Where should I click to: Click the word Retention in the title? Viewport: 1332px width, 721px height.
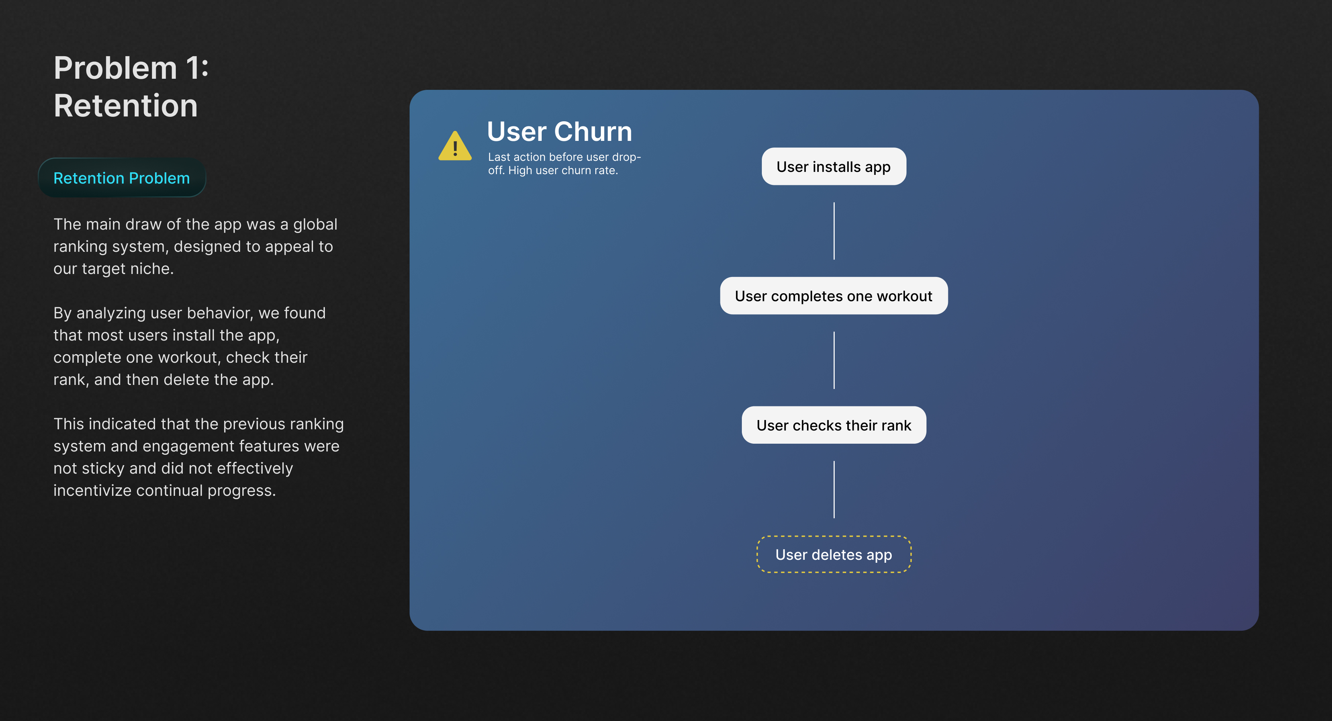[126, 106]
